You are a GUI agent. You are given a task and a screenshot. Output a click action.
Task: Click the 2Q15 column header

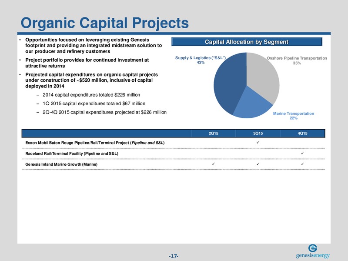[213, 134]
